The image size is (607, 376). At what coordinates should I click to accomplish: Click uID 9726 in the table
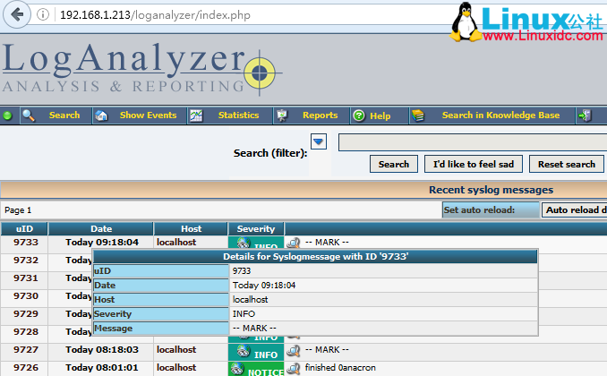pos(26,367)
